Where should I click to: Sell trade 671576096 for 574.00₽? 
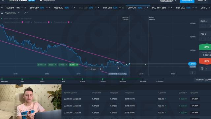tap(195, 113)
